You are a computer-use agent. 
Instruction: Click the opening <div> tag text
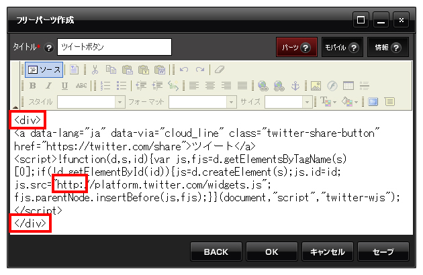pyautogui.click(x=28, y=120)
